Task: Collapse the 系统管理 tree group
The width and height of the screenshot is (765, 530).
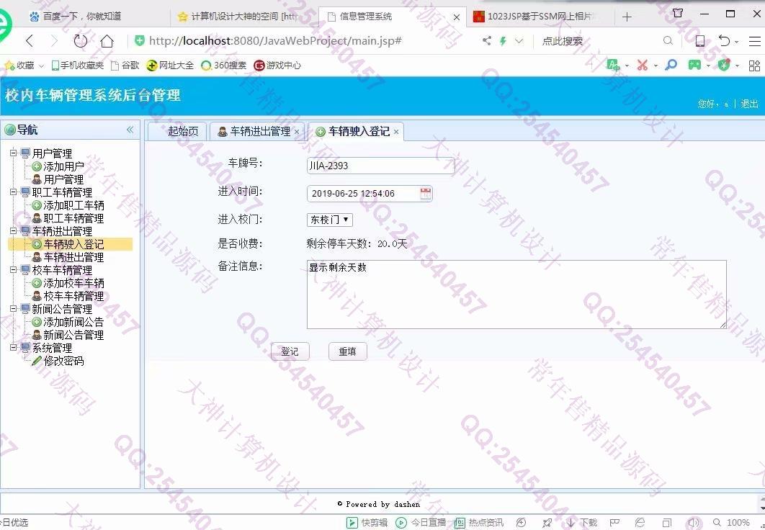Action: point(13,348)
